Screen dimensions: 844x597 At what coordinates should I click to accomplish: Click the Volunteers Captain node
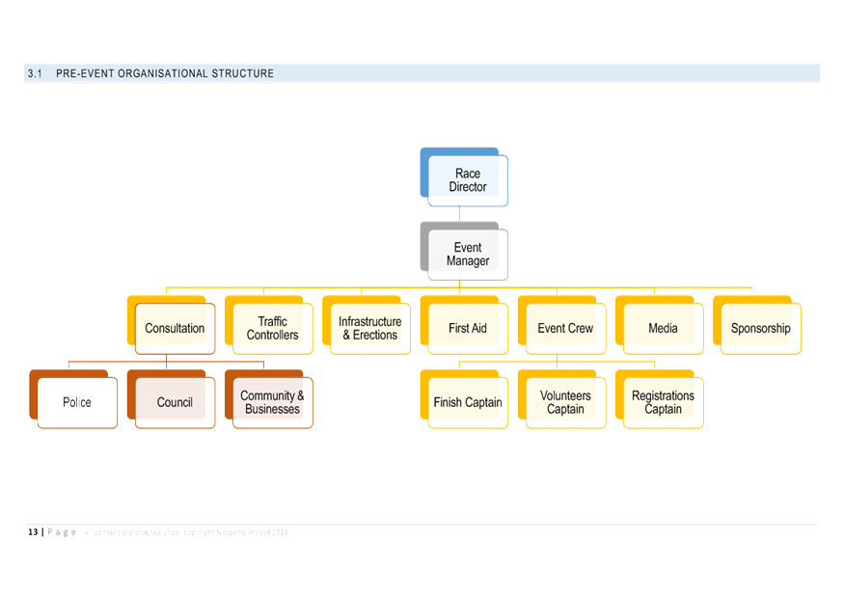point(561,399)
